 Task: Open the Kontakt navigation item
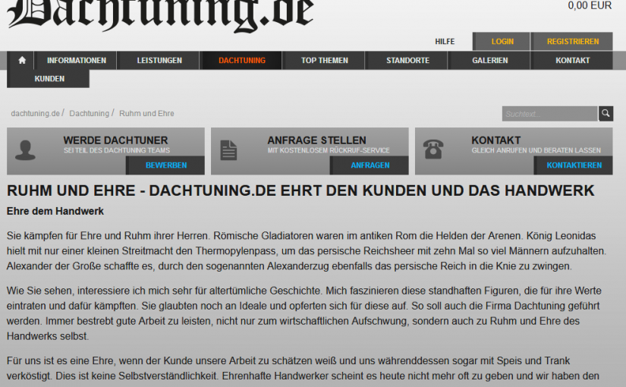[572, 60]
